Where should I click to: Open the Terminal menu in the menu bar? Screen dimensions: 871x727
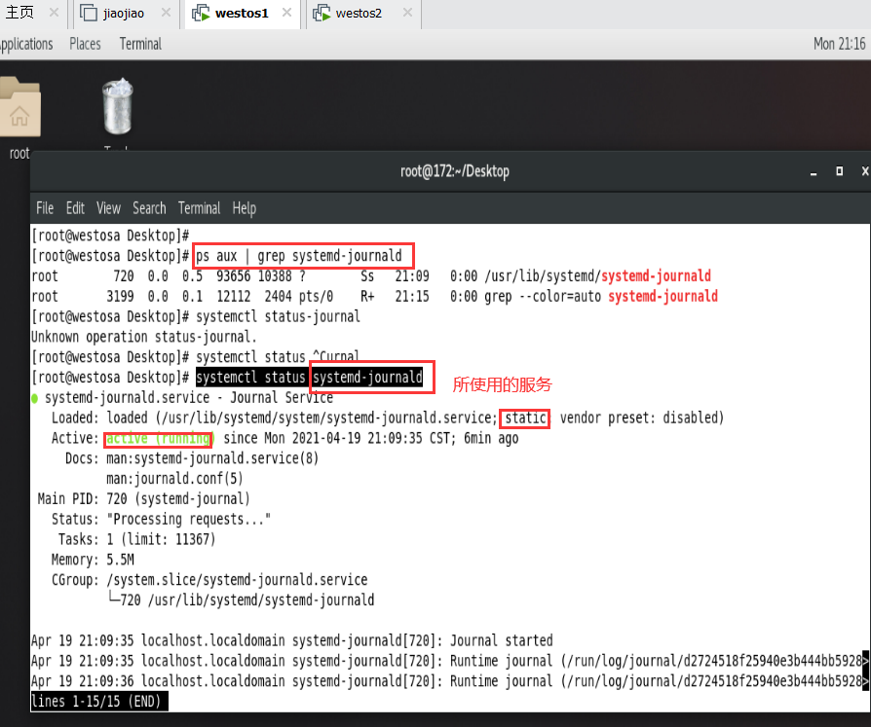(x=199, y=207)
